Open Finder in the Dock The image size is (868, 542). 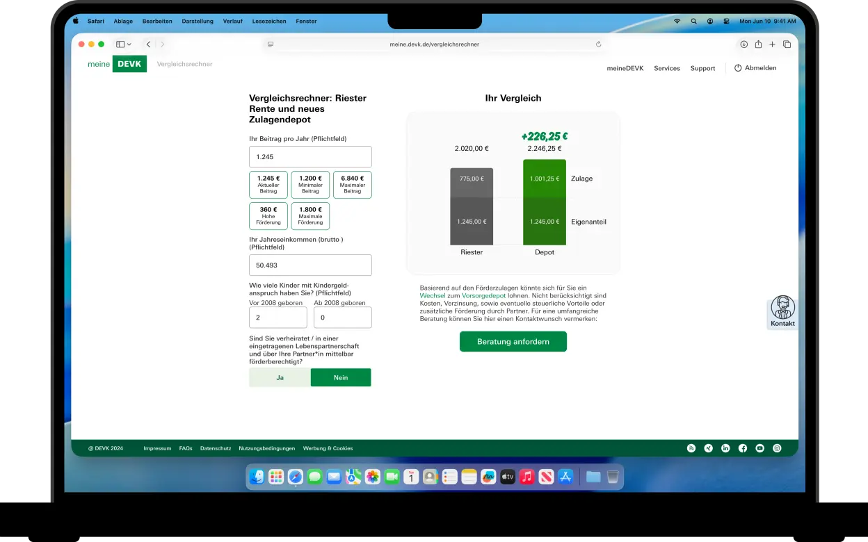click(257, 477)
